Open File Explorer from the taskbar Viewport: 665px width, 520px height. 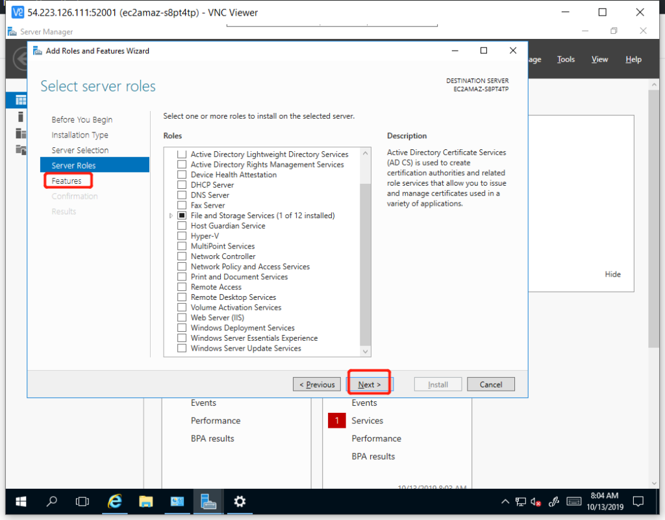[x=145, y=501]
